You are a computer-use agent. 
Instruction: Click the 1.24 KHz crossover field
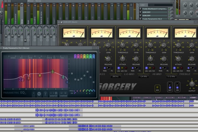tap(143, 76)
